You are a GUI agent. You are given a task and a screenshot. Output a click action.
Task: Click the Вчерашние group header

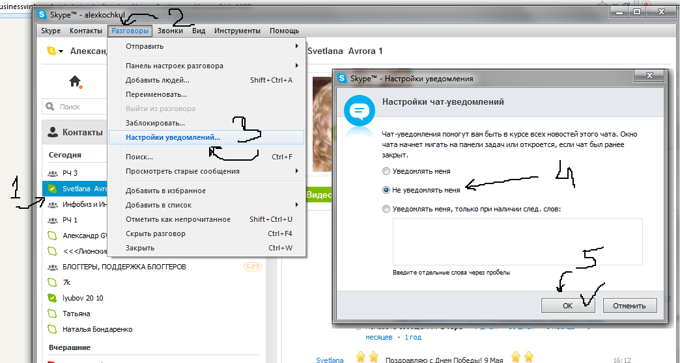click(x=70, y=347)
